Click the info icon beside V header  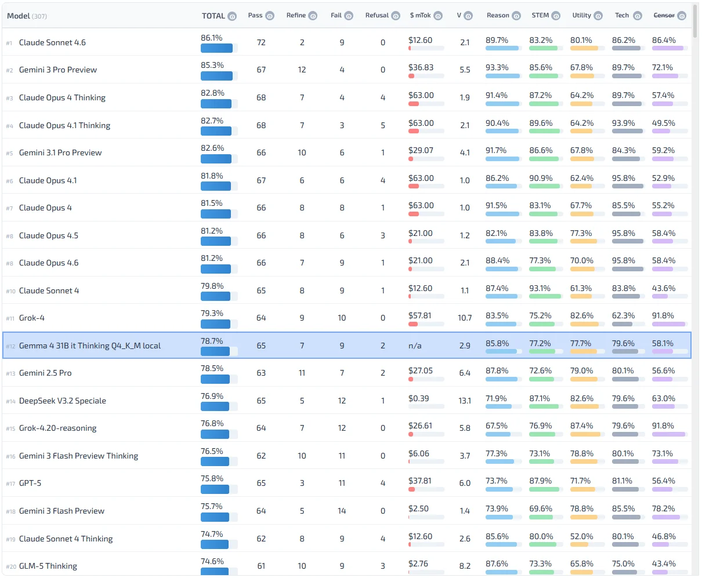468,16
